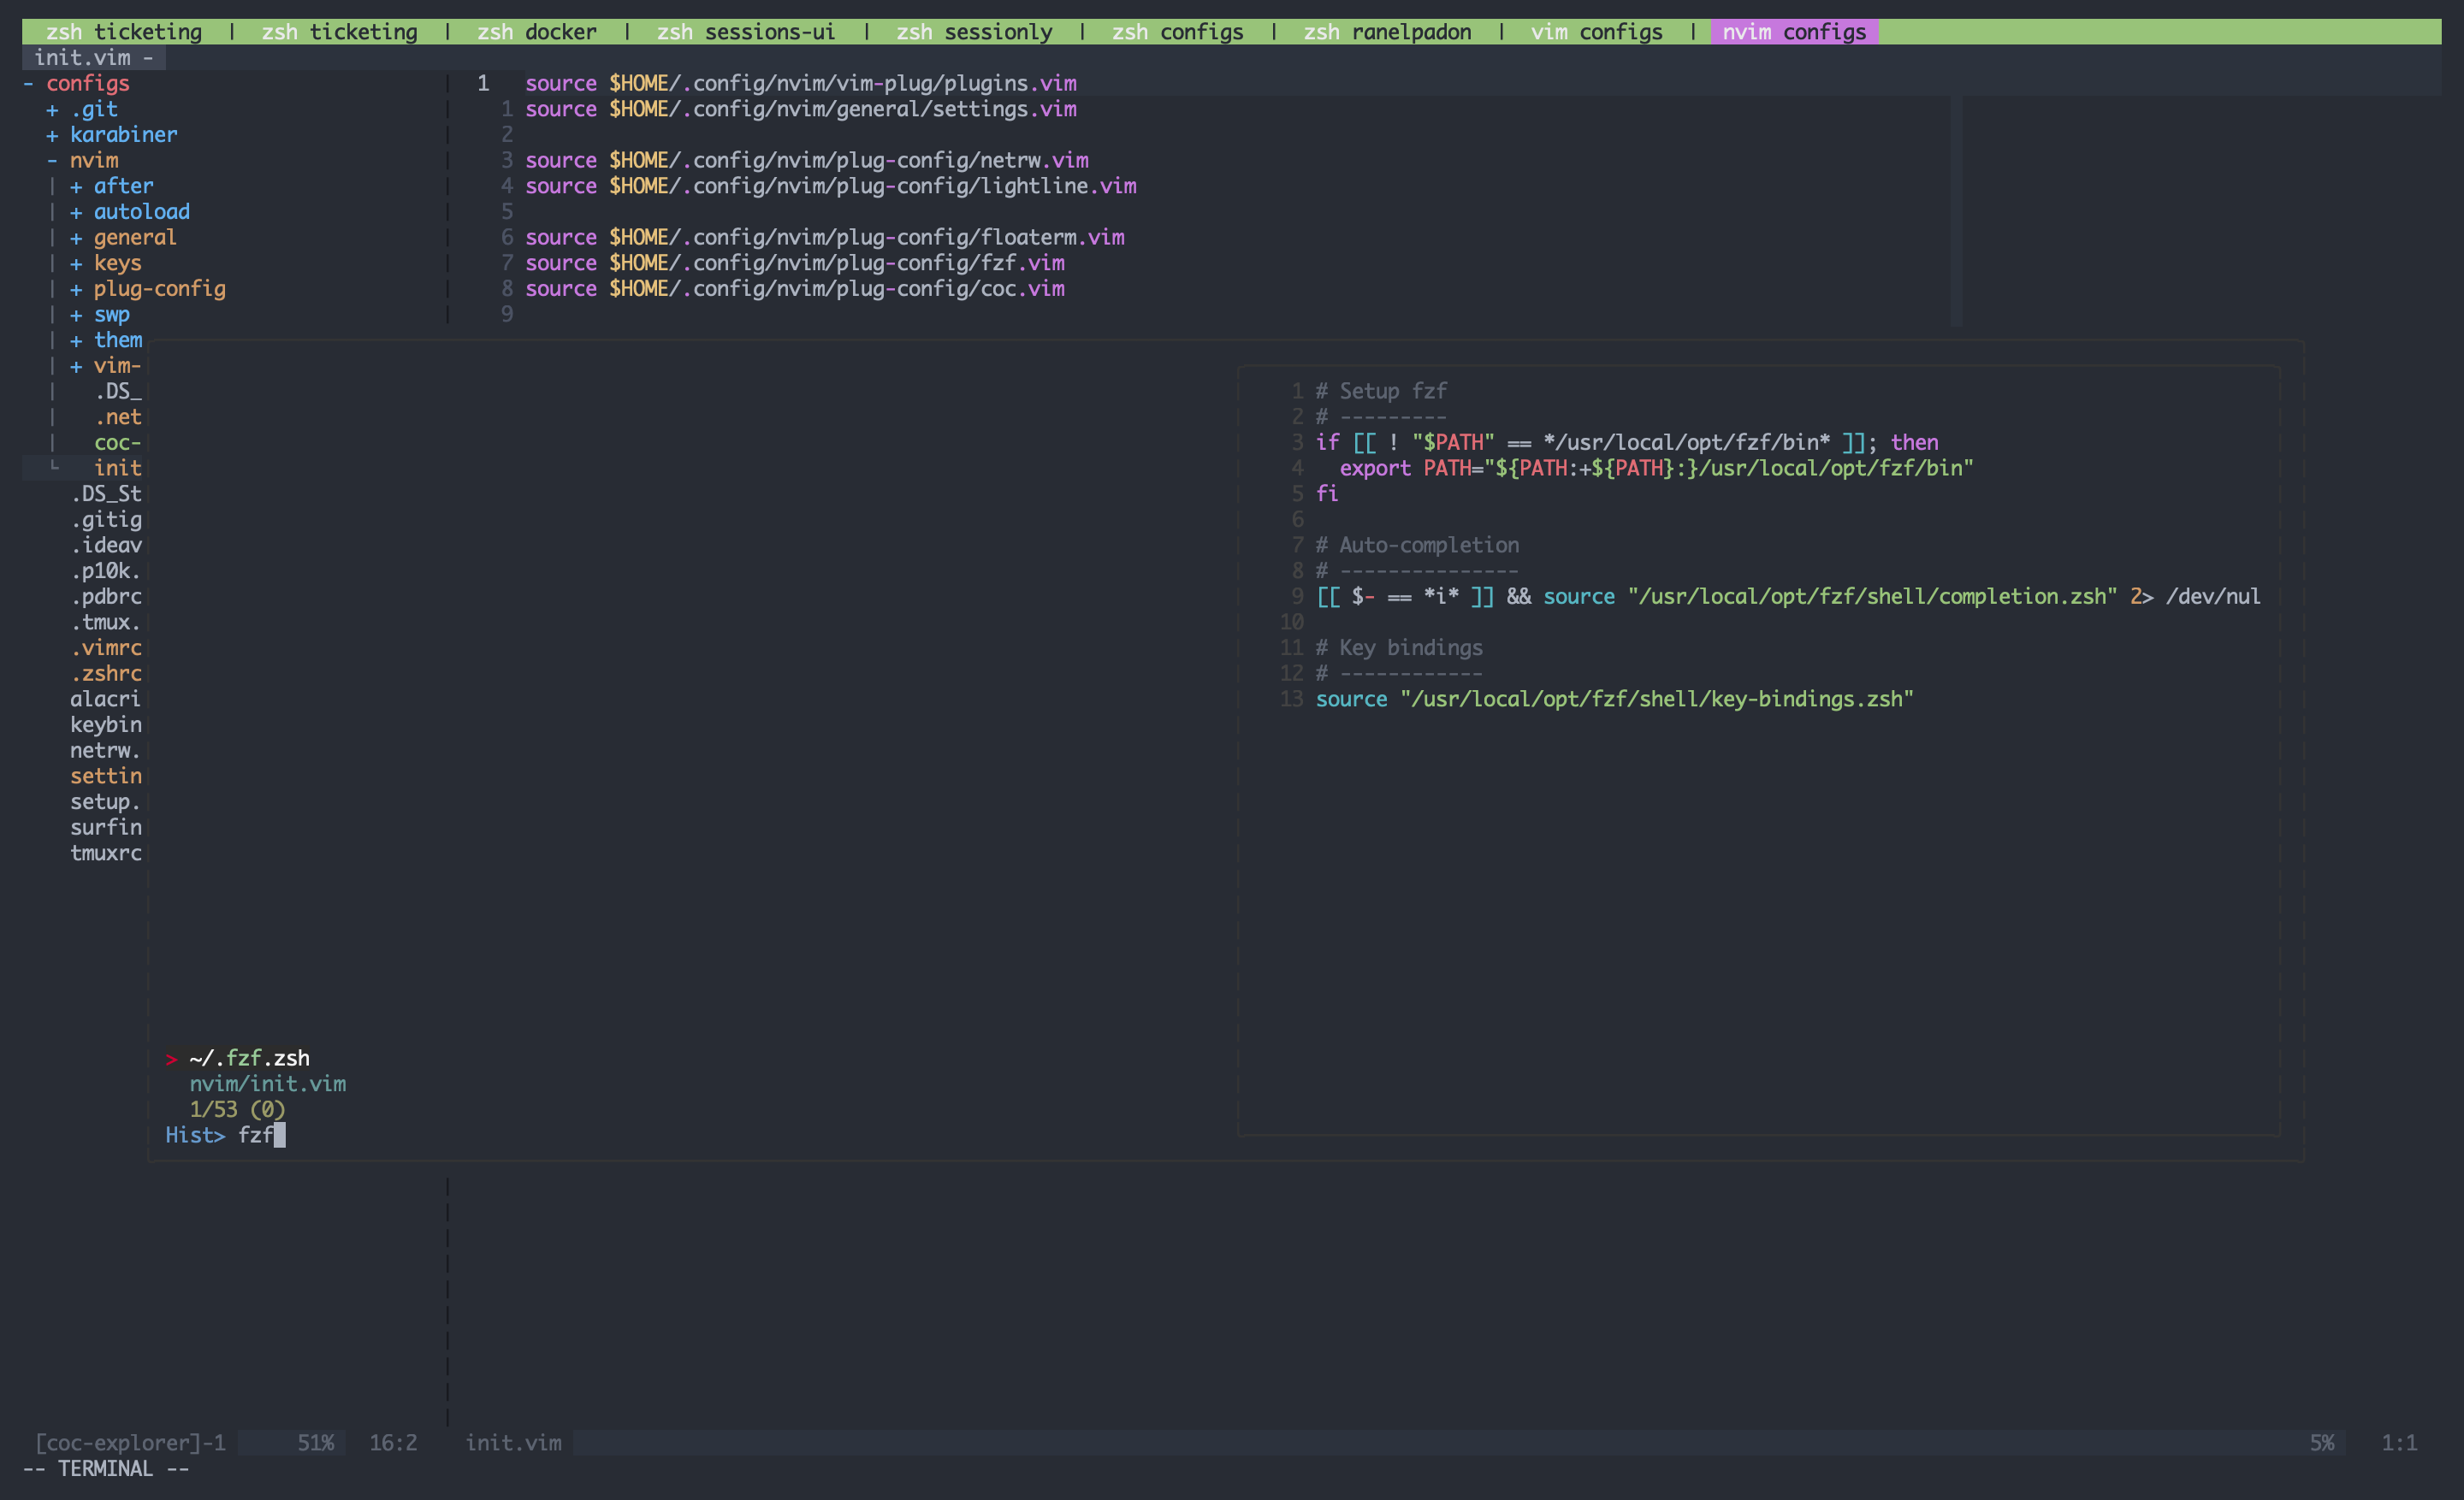This screenshot has height=1500, width=2464.
Task: Select the nvim configs active window tab
Action: pyautogui.click(x=1794, y=32)
